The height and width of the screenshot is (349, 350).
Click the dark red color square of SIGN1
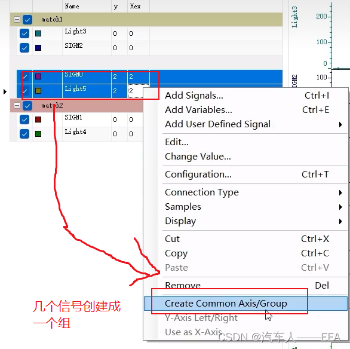(38, 120)
